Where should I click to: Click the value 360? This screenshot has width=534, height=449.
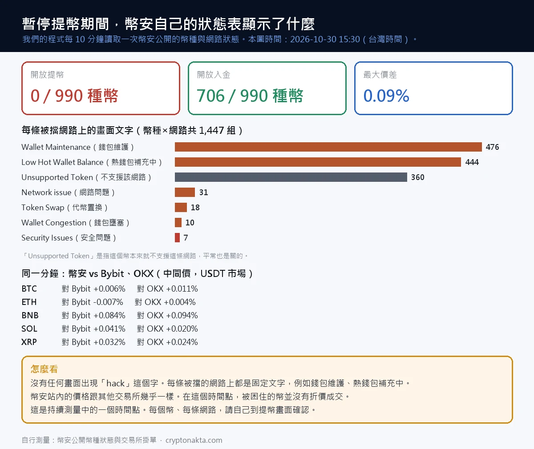[418, 177]
